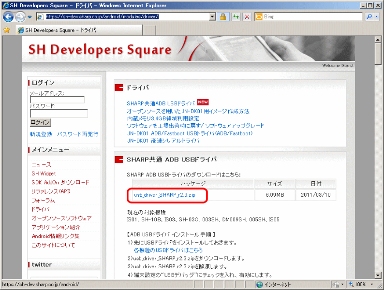Viewport: 384px width, 290px height.
Task: Click the パッケージ column header
Action: [x=193, y=184]
